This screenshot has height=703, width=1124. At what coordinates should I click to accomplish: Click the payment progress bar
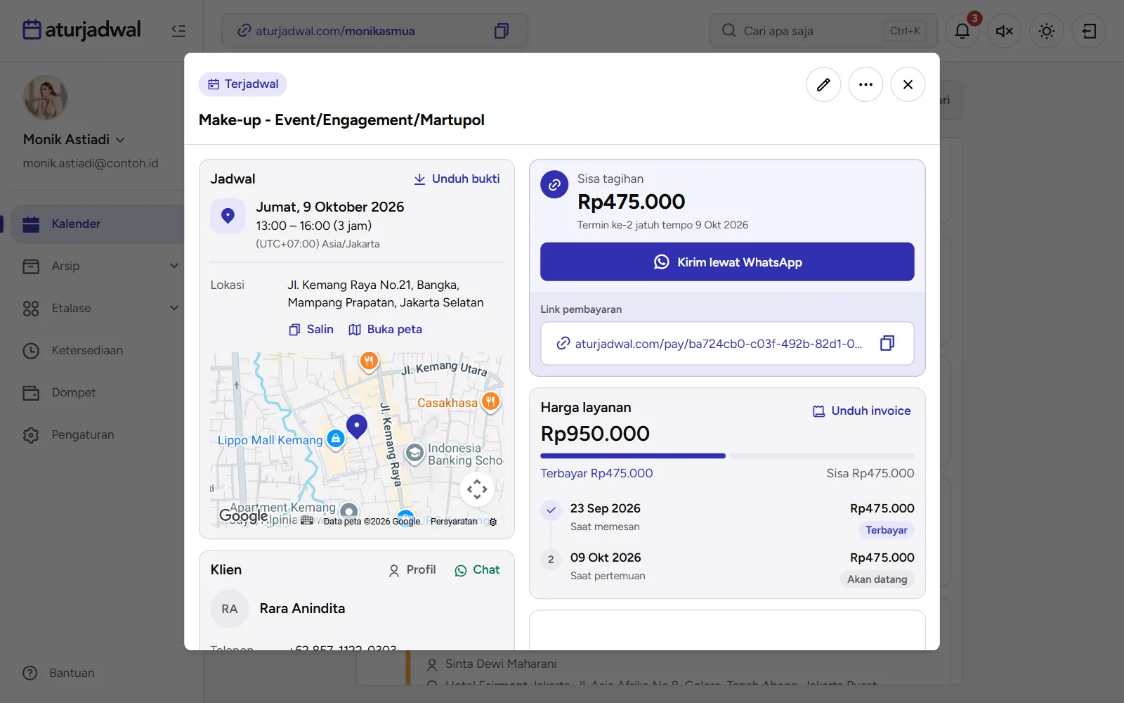727,456
